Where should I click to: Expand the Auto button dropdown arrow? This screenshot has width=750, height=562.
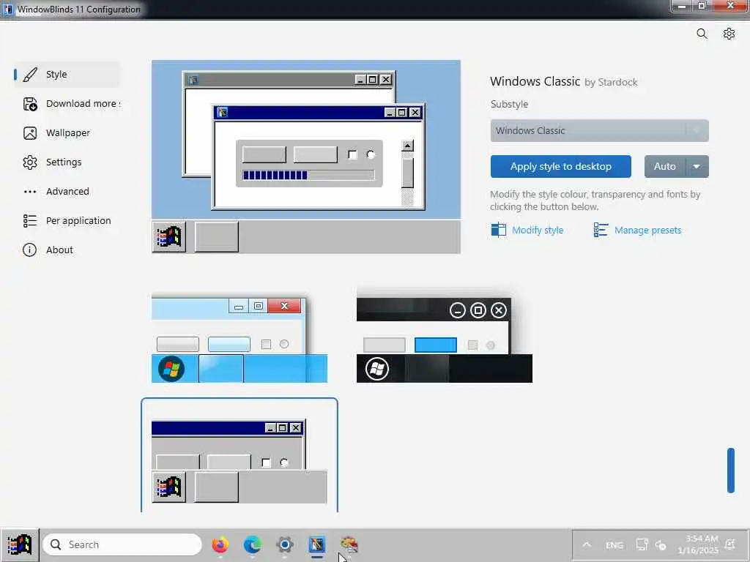pos(697,166)
